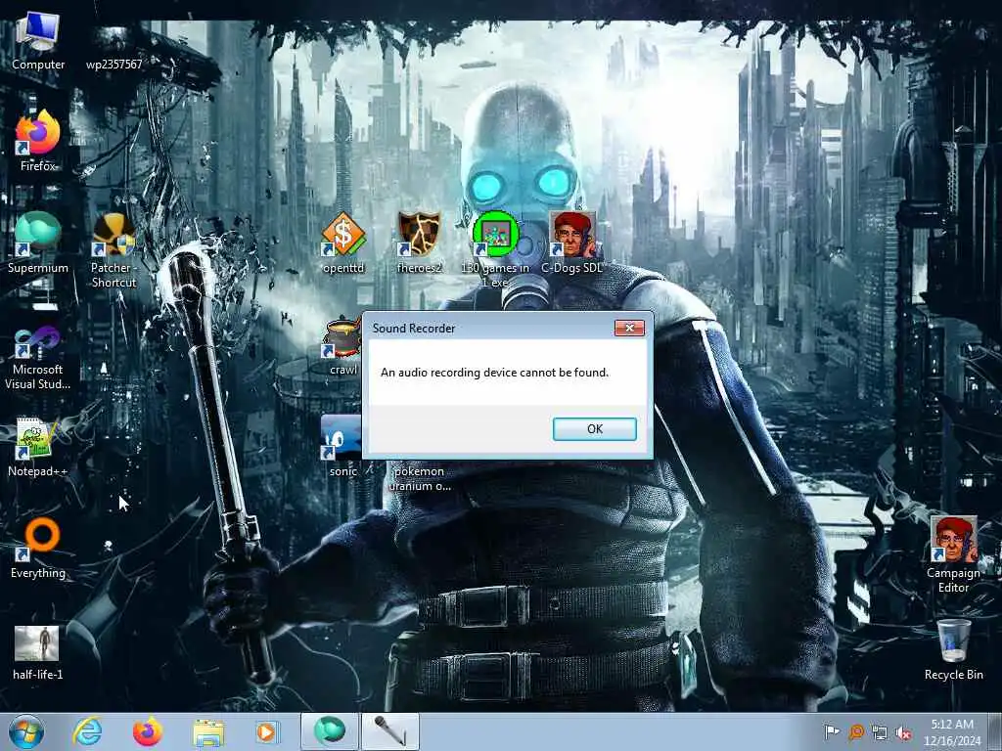1002x751 pixels.
Task: Switch to the Sound Recorder taskbar button
Action: pos(390,731)
